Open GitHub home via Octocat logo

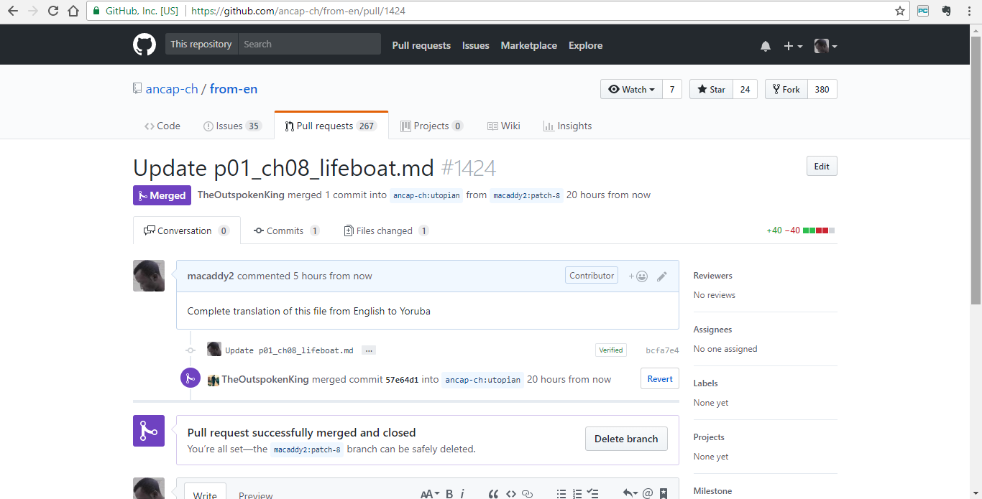coord(144,45)
